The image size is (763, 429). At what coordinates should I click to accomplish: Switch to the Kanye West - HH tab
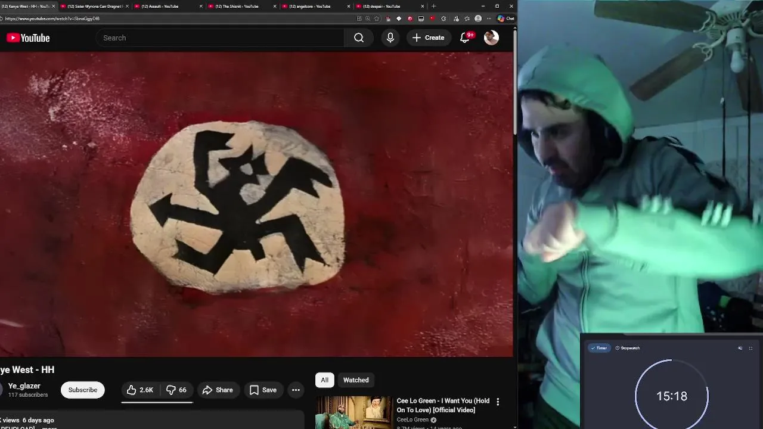tap(27, 6)
